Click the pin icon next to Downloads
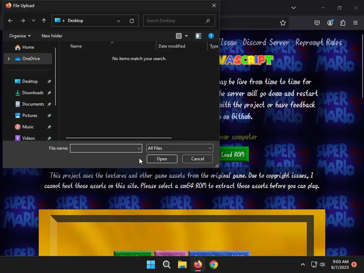This screenshot has height=273, width=364. pos(49,93)
